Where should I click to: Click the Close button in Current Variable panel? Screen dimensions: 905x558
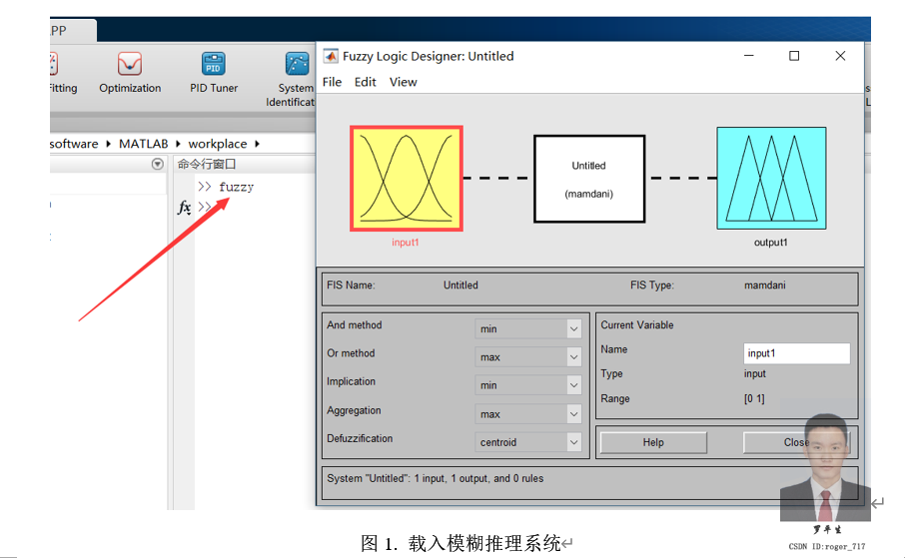796,442
